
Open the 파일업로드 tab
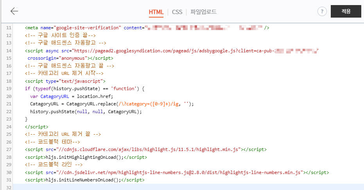pos(204,12)
